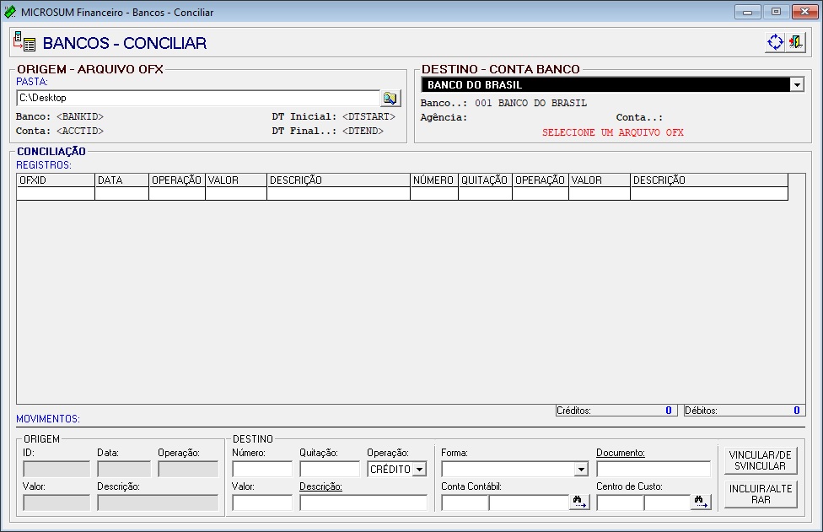Click the <BANKID> placeholder text
Viewport: 823px width, 532px height.
click(x=80, y=116)
